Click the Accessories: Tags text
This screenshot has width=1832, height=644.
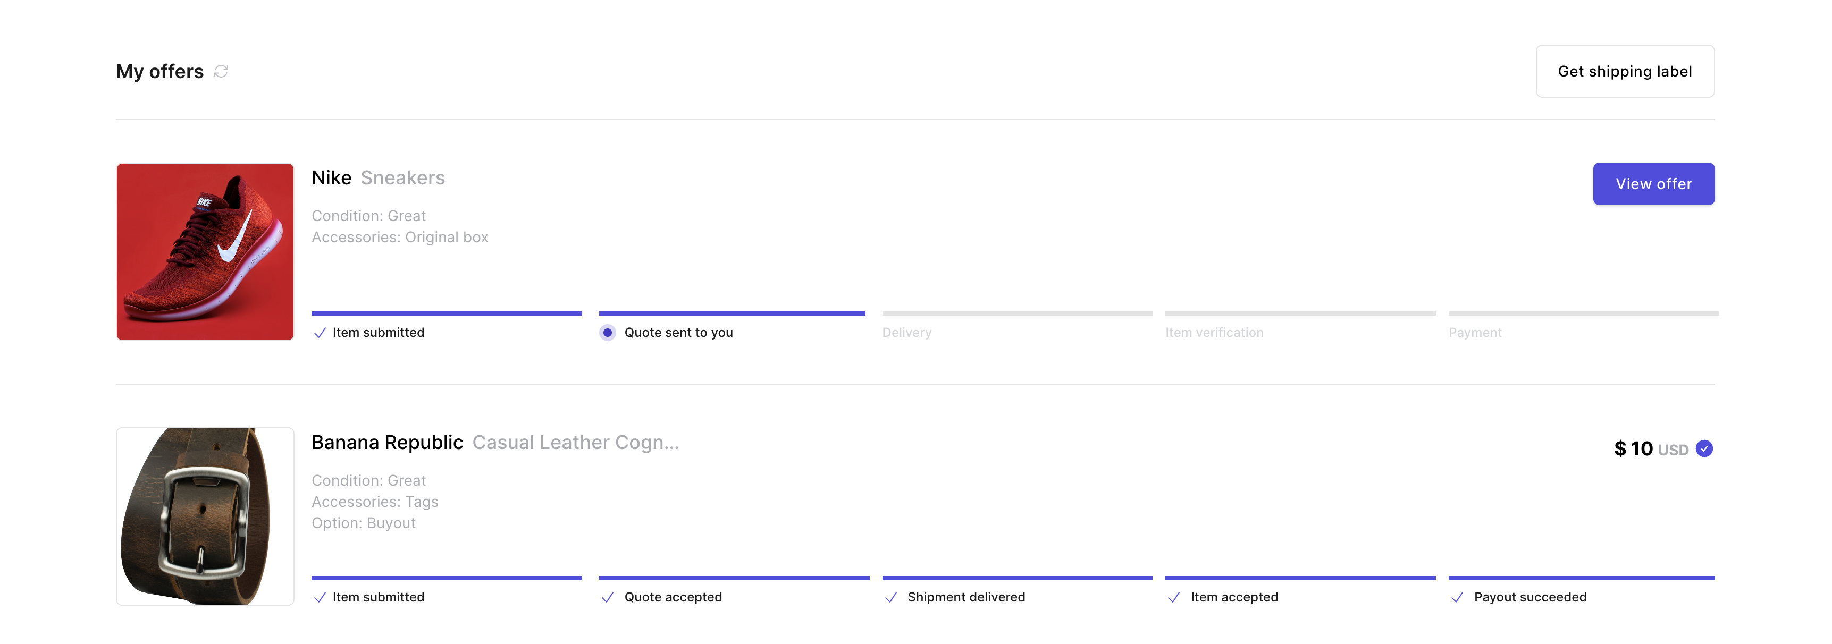coord(375,502)
